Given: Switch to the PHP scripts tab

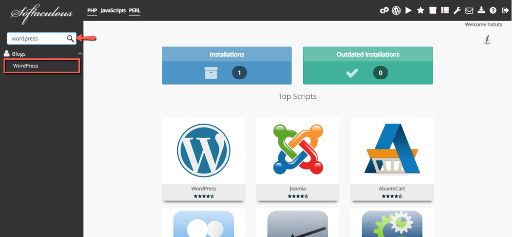Looking at the screenshot, I should (92, 10).
